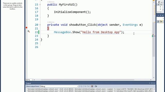Click Solution Explorer vertical scrollbar down arrow
Screen dimensions: 165x92
pyautogui.click(x=163, y=10)
